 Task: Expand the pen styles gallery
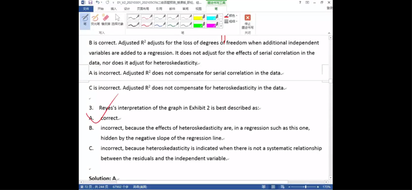coord(221,27)
